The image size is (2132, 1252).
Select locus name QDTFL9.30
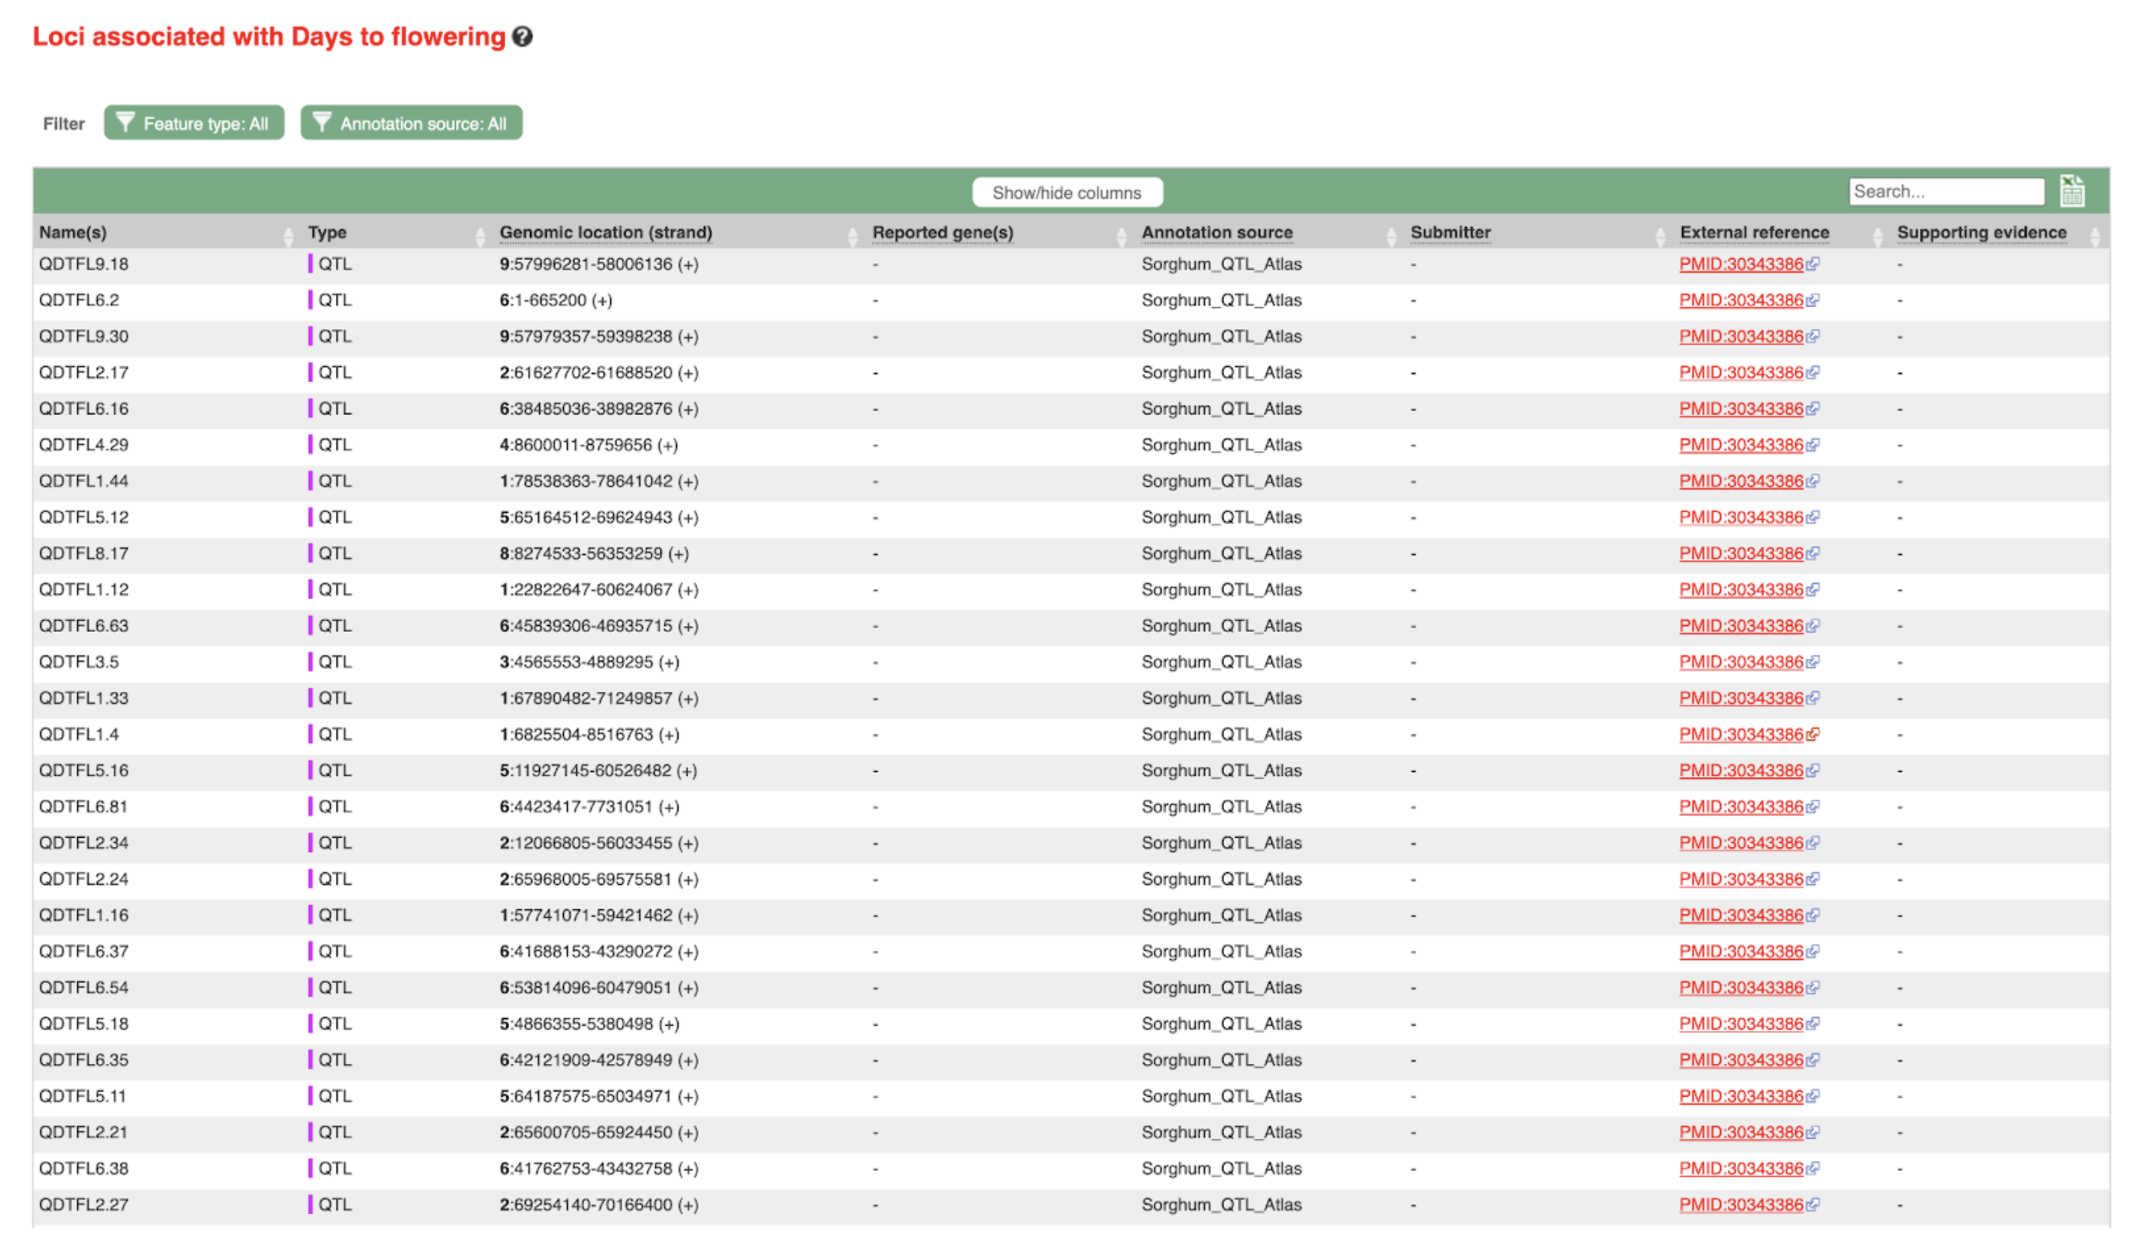pos(84,336)
